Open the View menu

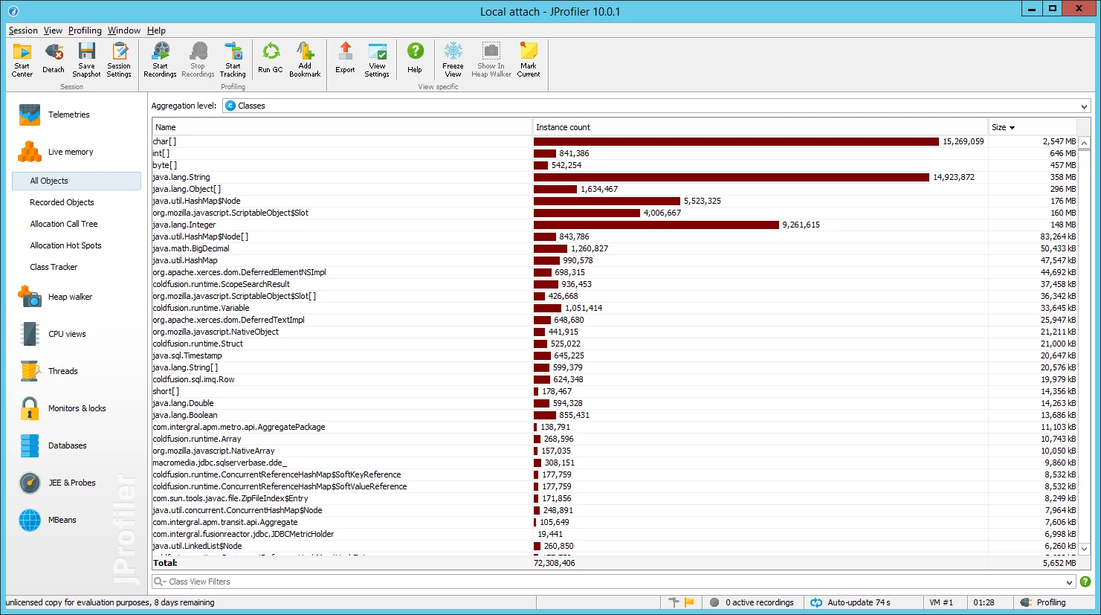53,30
